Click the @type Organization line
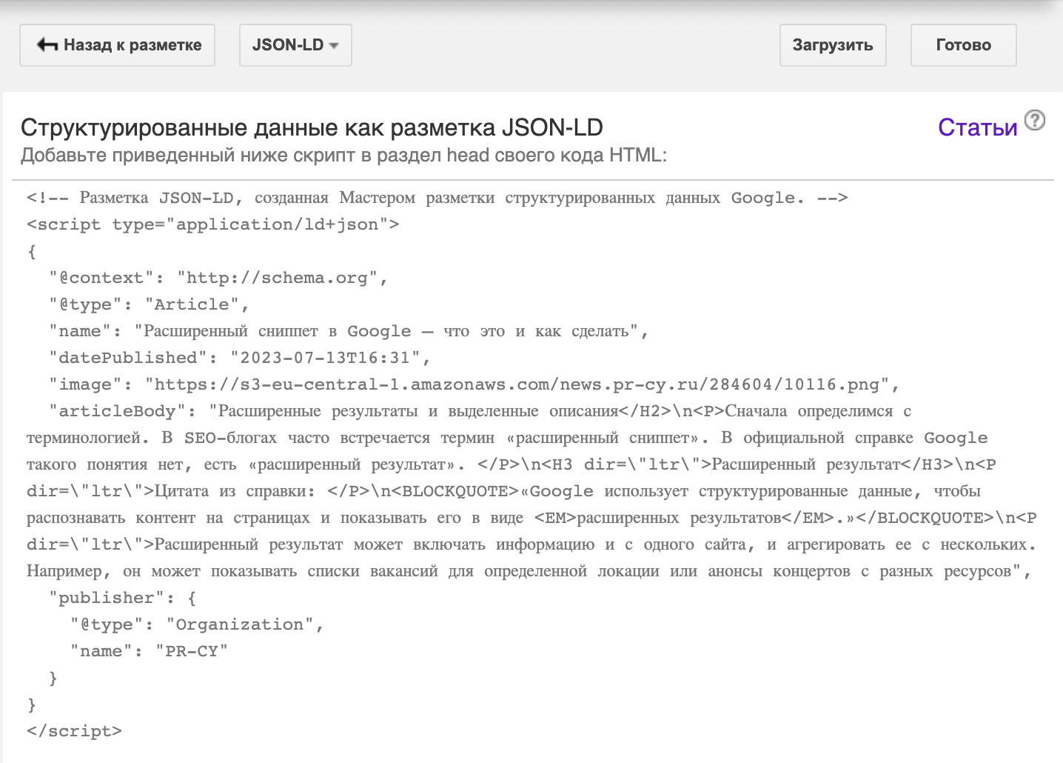The image size is (1063, 763). (x=197, y=624)
